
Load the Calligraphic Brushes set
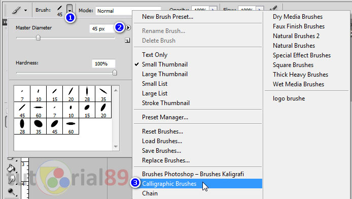(169, 184)
